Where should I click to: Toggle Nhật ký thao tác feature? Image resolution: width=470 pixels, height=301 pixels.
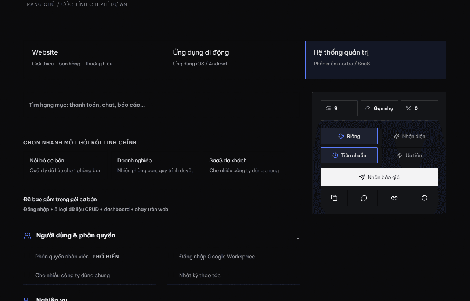point(234,275)
